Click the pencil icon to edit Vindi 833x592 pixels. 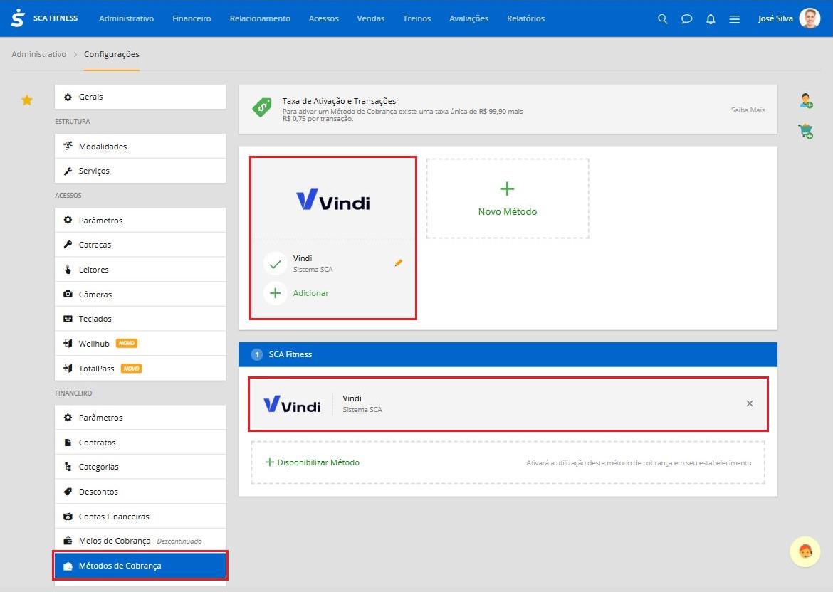pyautogui.click(x=399, y=263)
